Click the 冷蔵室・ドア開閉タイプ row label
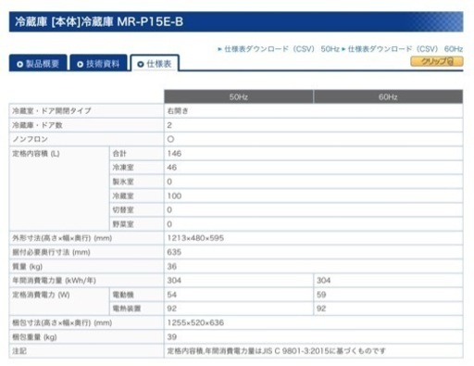This screenshot has width=474, height=366. [x=52, y=111]
